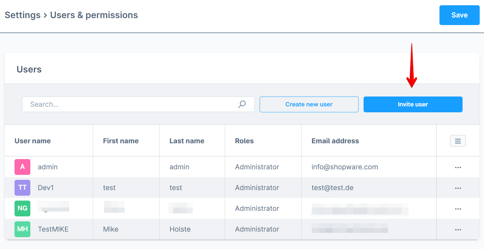Click Administrator role in admin row
The image size is (484, 249).
[x=257, y=167]
